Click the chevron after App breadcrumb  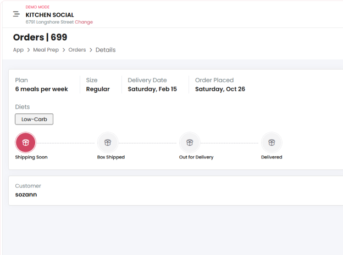pos(29,50)
